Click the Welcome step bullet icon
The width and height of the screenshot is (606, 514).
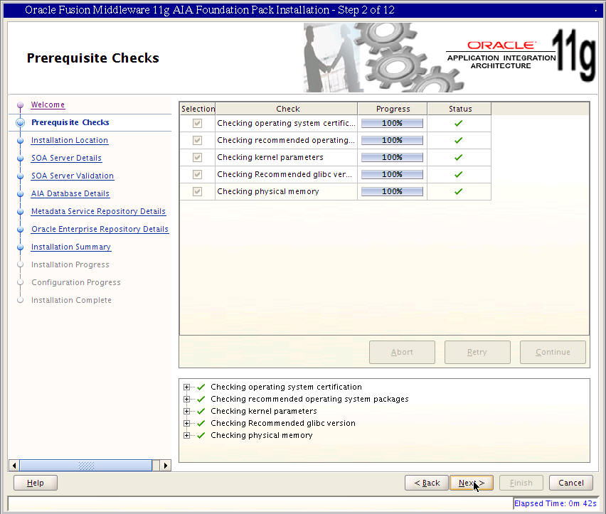[21, 105]
